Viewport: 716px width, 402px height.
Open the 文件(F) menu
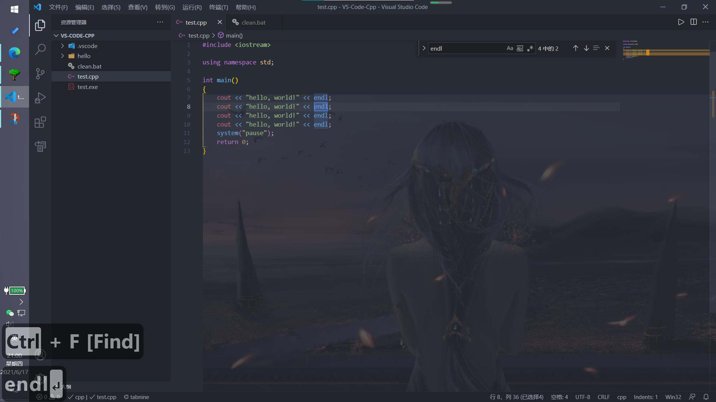tap(58, 7)
